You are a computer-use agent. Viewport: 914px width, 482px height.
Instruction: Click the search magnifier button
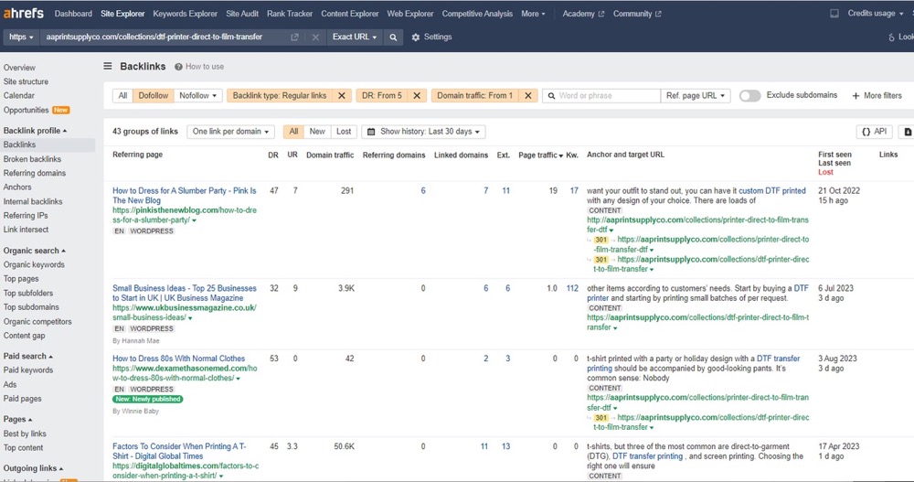(393, 37)
